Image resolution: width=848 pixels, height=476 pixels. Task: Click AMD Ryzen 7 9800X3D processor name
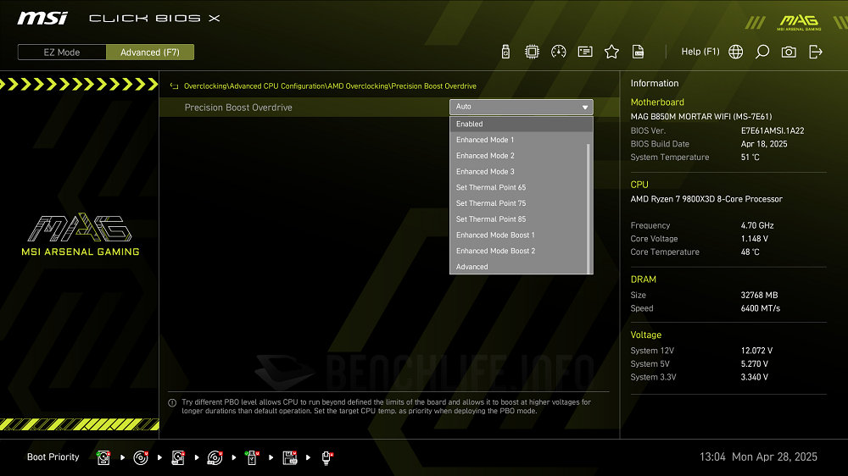pyautogui.click(x=706, y=199)
